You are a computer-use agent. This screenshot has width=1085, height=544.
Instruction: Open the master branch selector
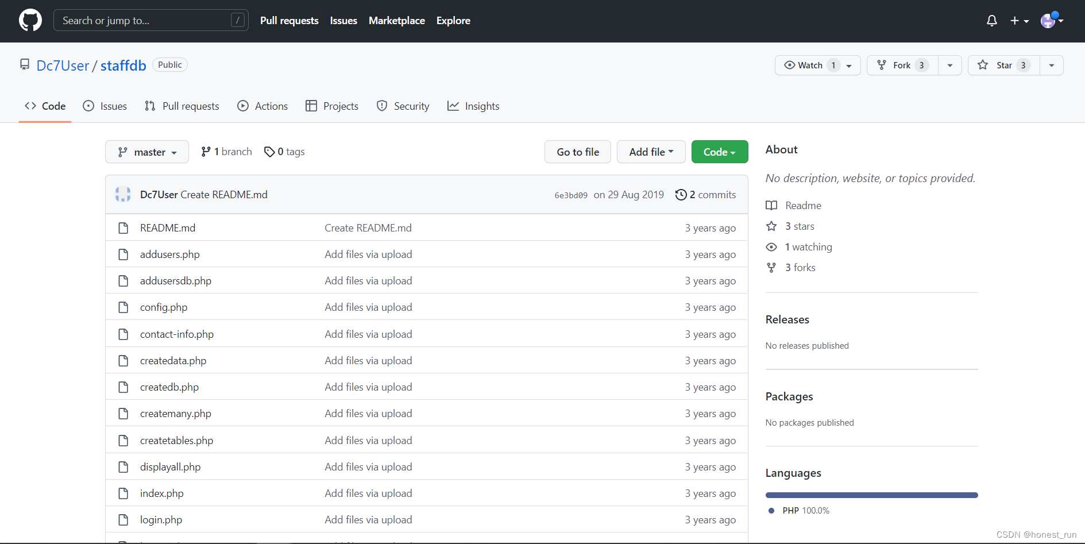147,152
